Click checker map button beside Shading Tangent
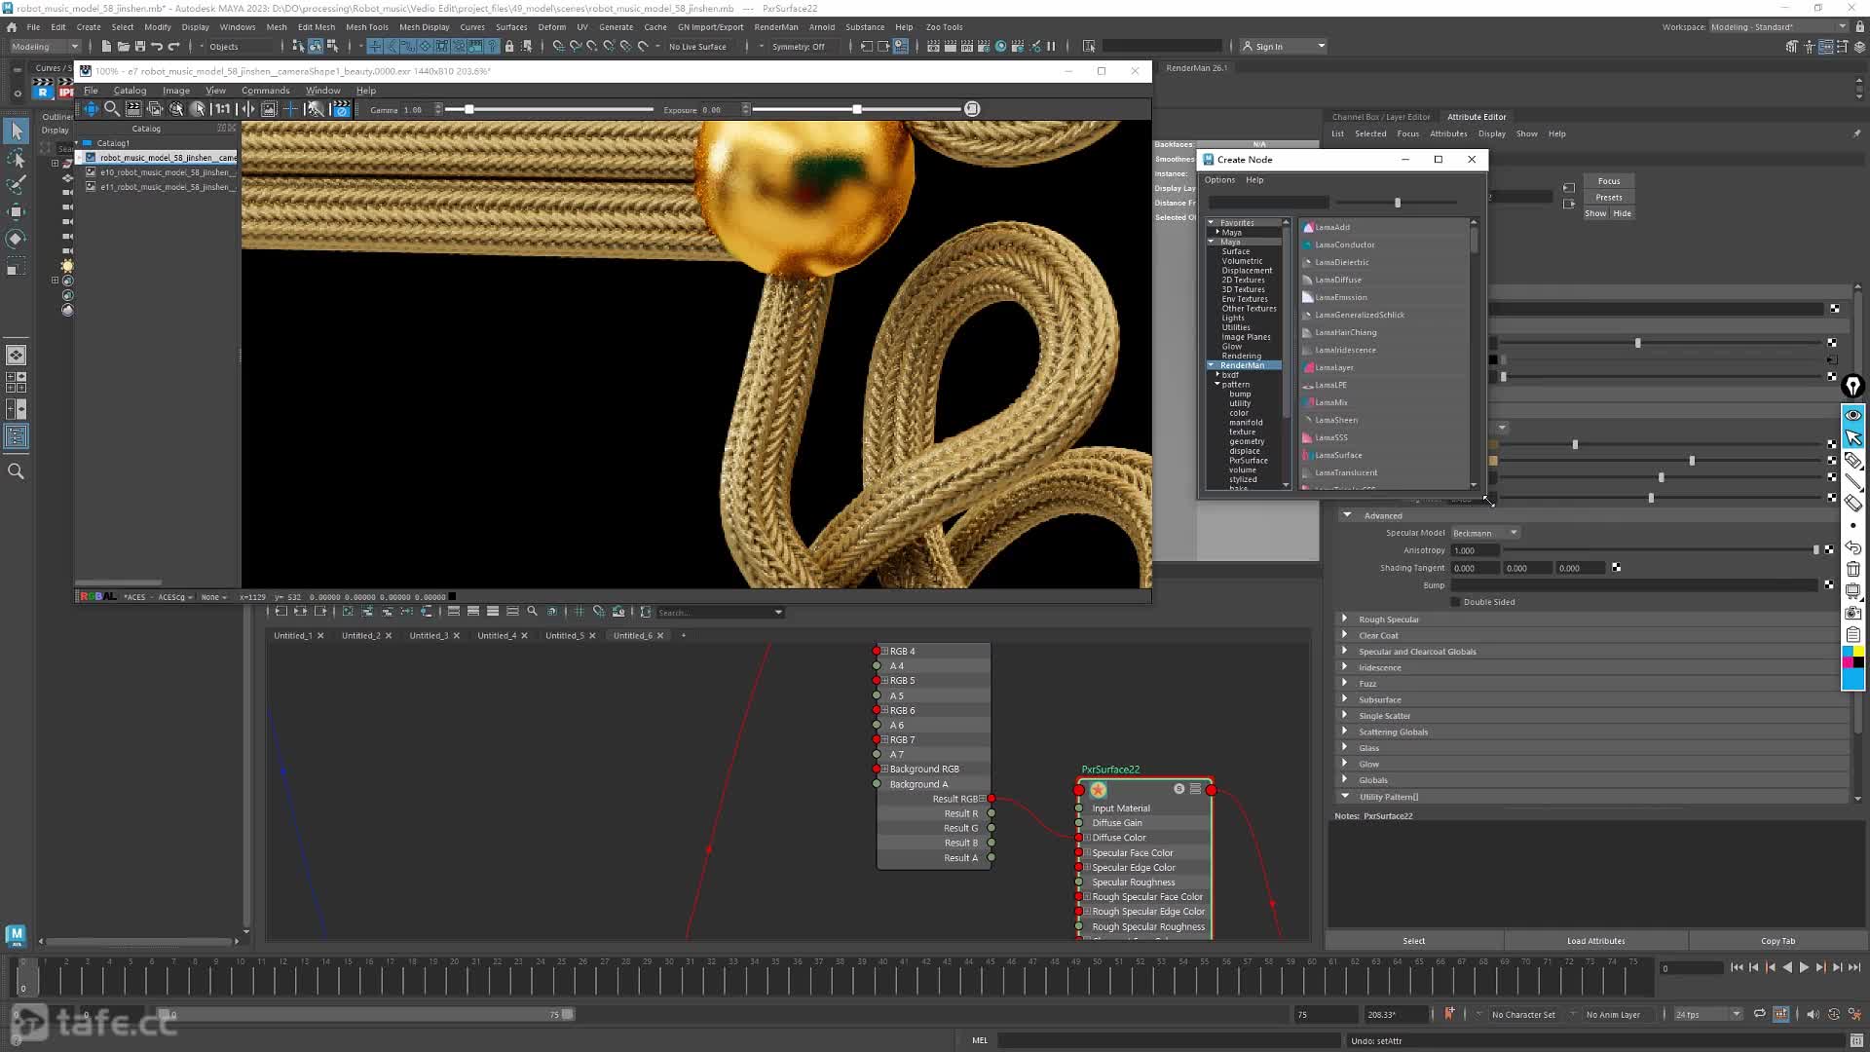This screenshot has height=1052, width=1870. click(x=1617, y=568)
